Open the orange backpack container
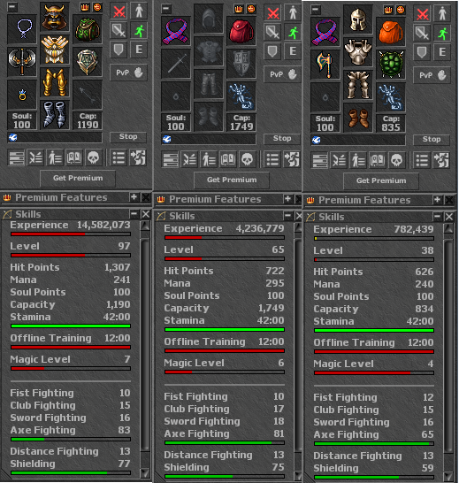The image size is (459, 483). point(391,32)
